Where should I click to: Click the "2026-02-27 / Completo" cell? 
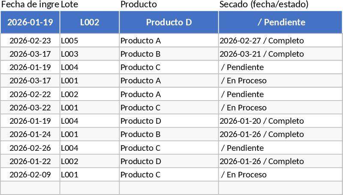(280, 41)
